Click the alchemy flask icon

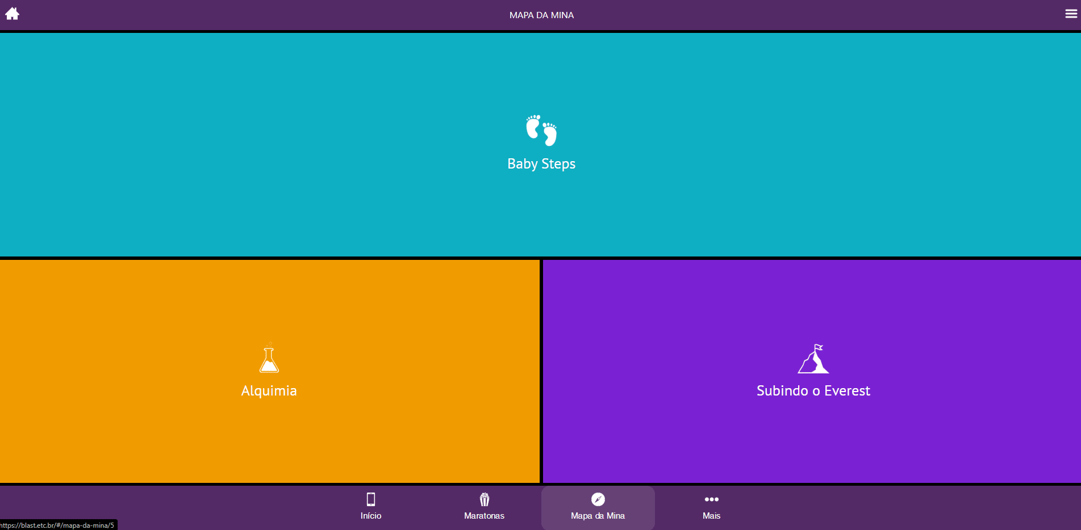(269, 357)
